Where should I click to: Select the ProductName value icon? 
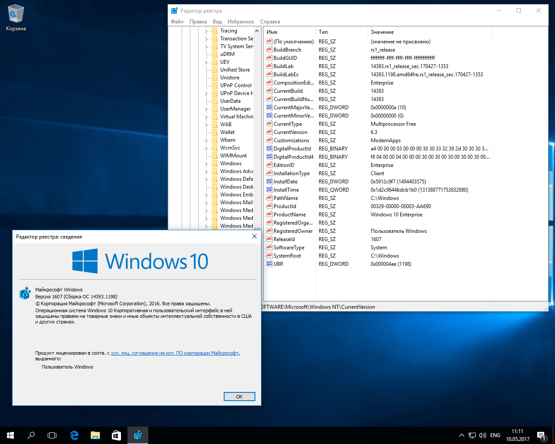tap(269, 214)
